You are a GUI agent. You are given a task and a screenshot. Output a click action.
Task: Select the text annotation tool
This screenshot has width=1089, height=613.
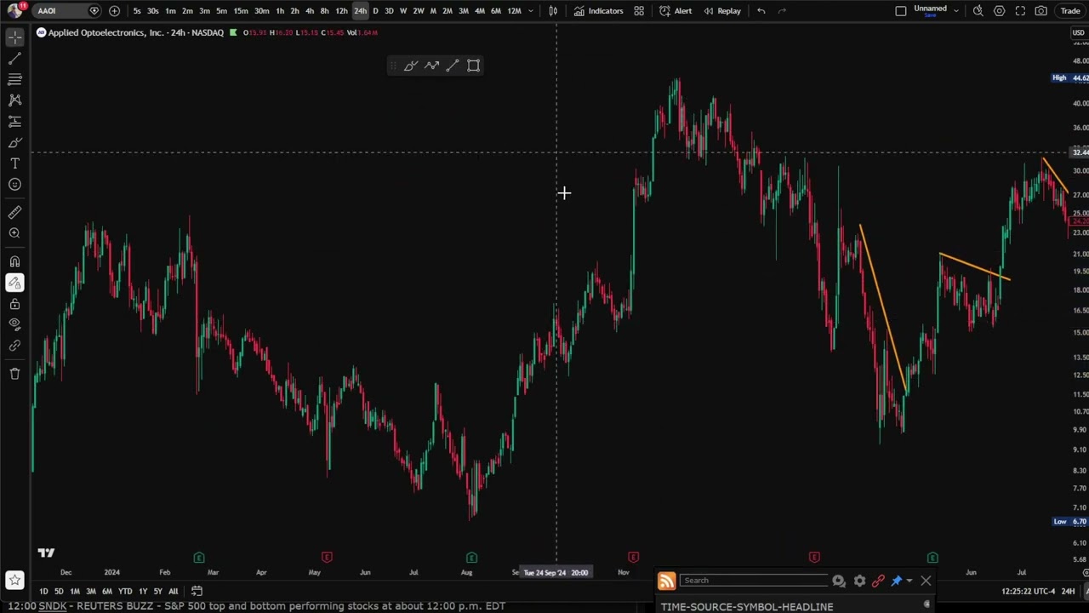coord(14,163)
